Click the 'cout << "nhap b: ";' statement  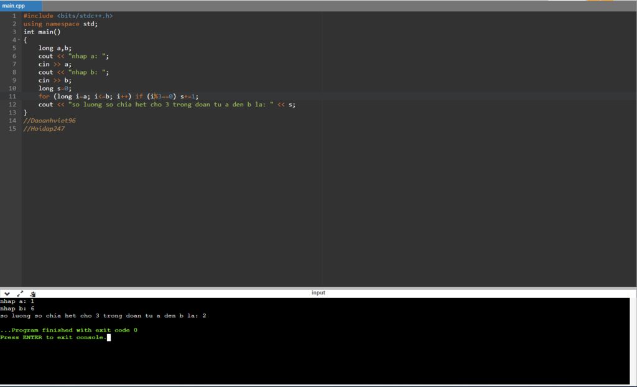(x=73, y=72)
